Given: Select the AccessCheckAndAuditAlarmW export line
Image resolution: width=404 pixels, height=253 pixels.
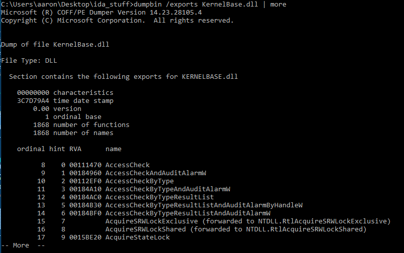Looking at the screenshot, I should (156, 173).
